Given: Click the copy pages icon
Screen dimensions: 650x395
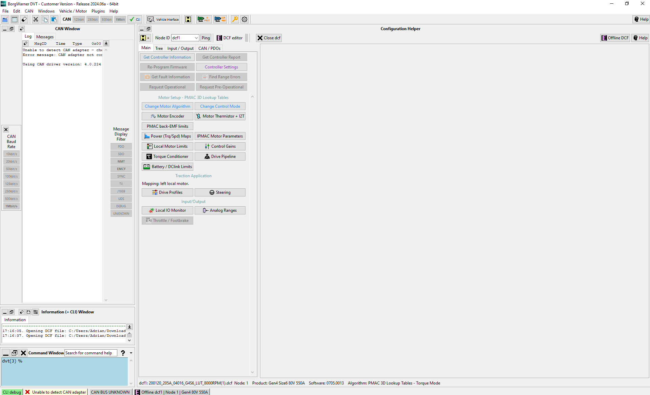Looking at the screenshot, I should pos(45,19).
